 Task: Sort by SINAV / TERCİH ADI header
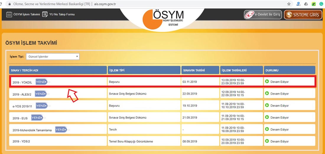[x=58, y=70]
